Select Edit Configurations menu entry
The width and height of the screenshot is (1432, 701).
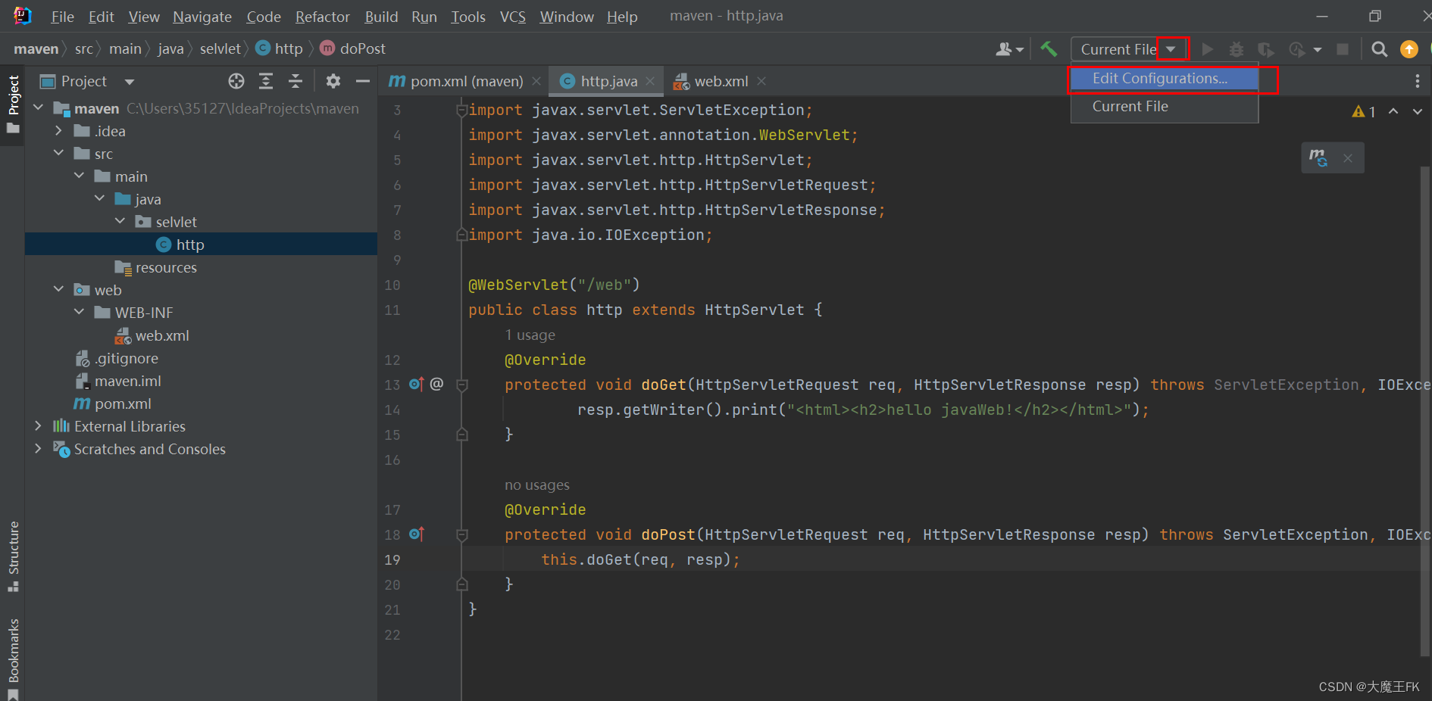(x=1165, y=79)
